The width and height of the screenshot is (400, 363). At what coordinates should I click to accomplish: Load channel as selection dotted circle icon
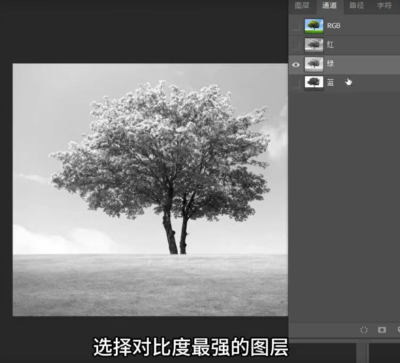[364, 330]
